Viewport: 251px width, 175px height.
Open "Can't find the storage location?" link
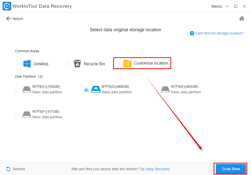pos(219,33)
